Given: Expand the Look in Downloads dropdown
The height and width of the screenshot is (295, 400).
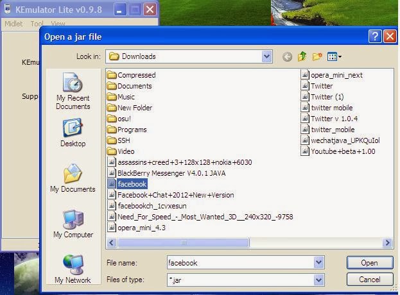Looking at the screenshot, I should click(x=266, y=56).
